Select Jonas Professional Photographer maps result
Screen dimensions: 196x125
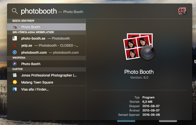coord(47,75)
